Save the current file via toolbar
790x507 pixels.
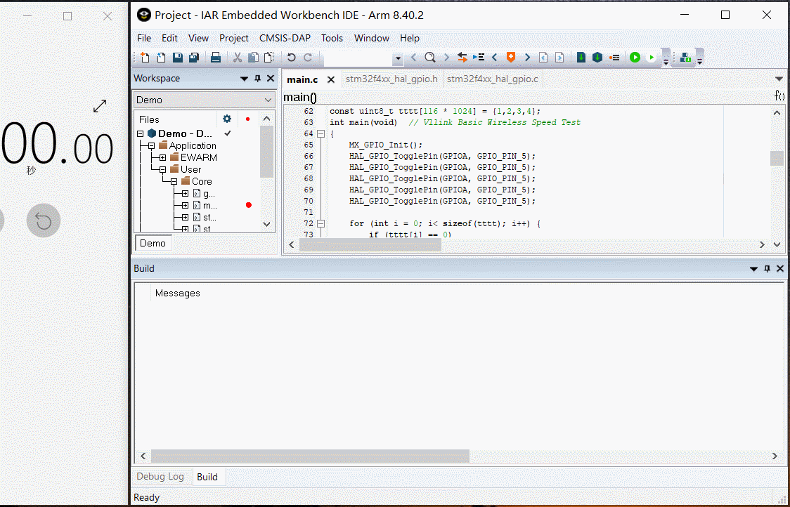point(177,58)
